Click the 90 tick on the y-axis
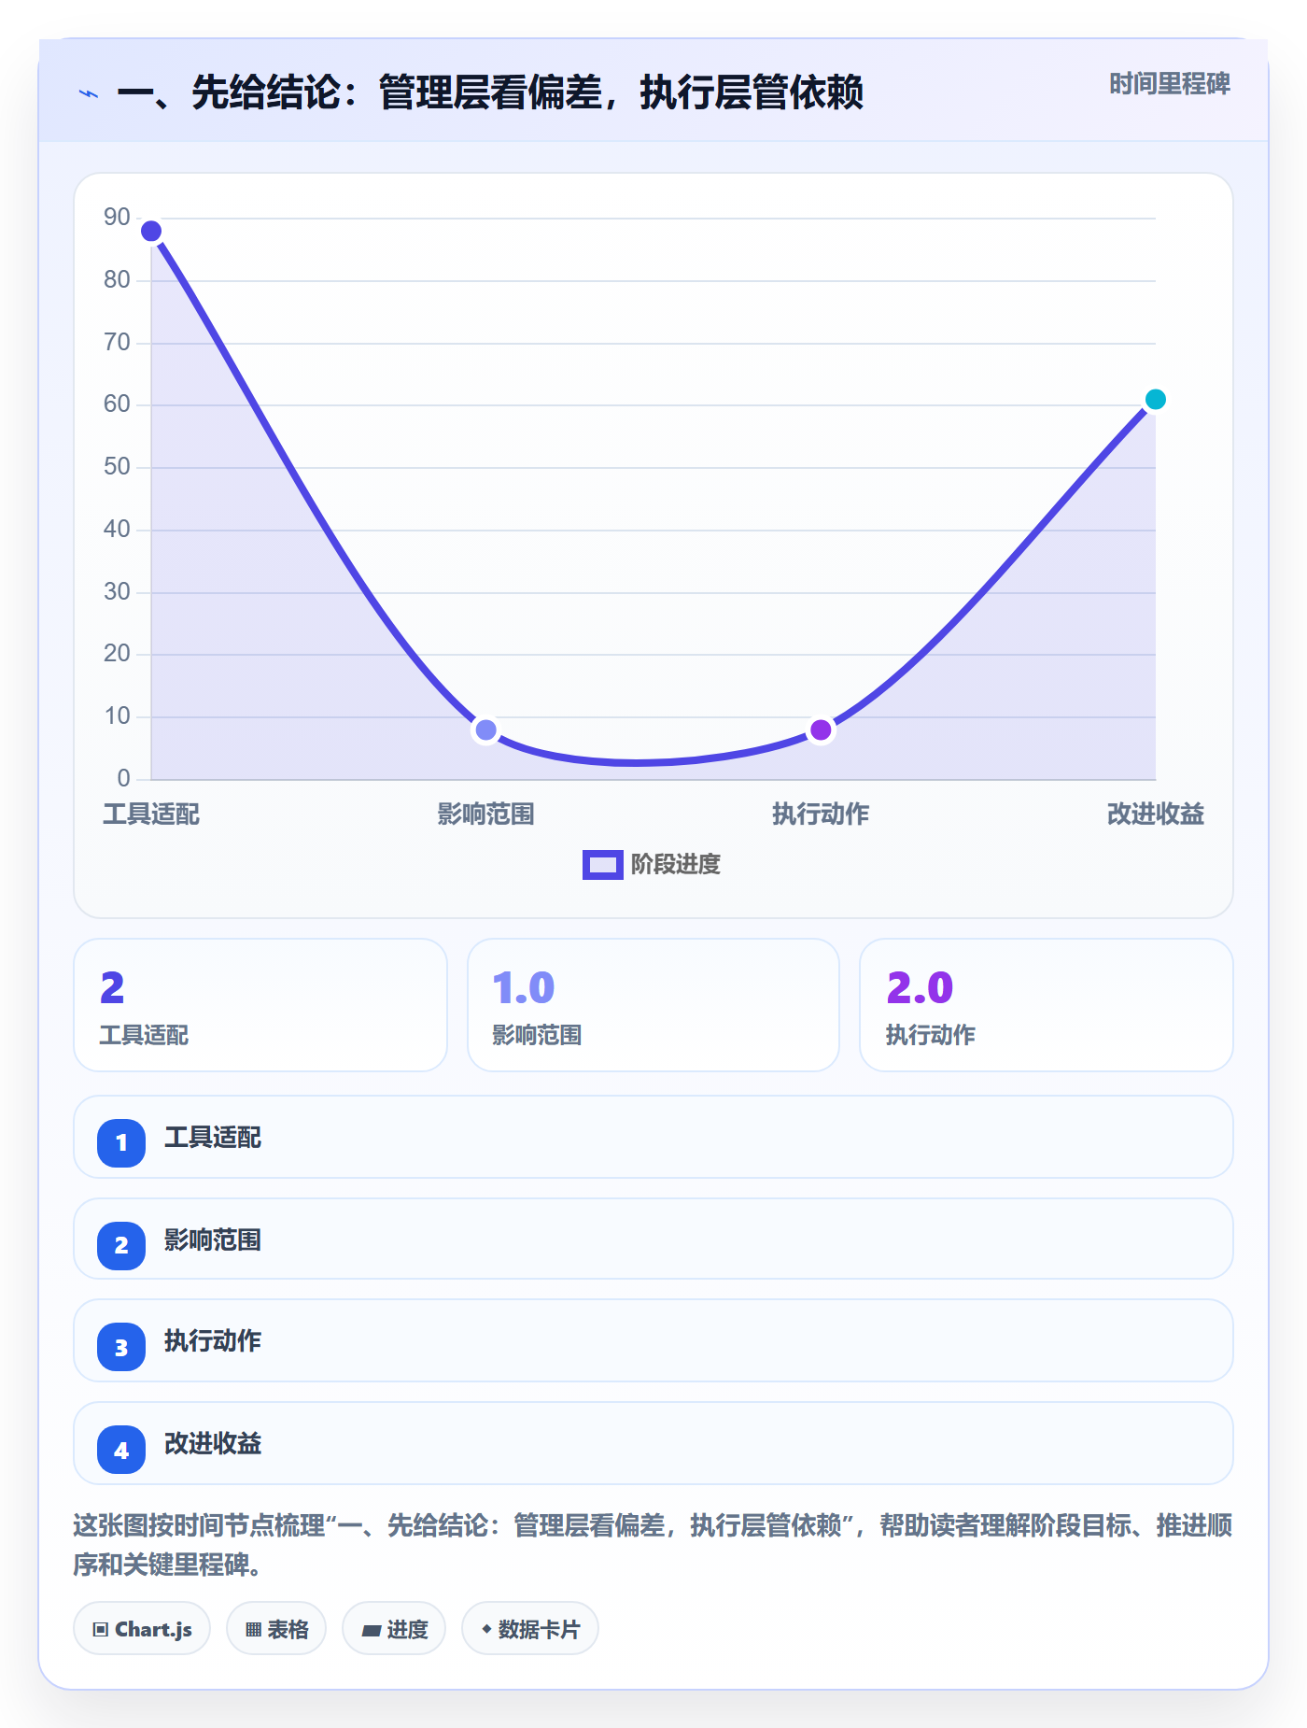Screen dimensions: 1307x1728 pos(117,218)
